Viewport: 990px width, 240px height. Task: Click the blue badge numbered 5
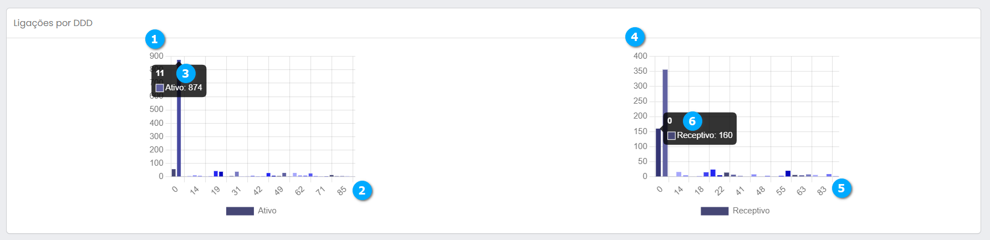point(841,188)
